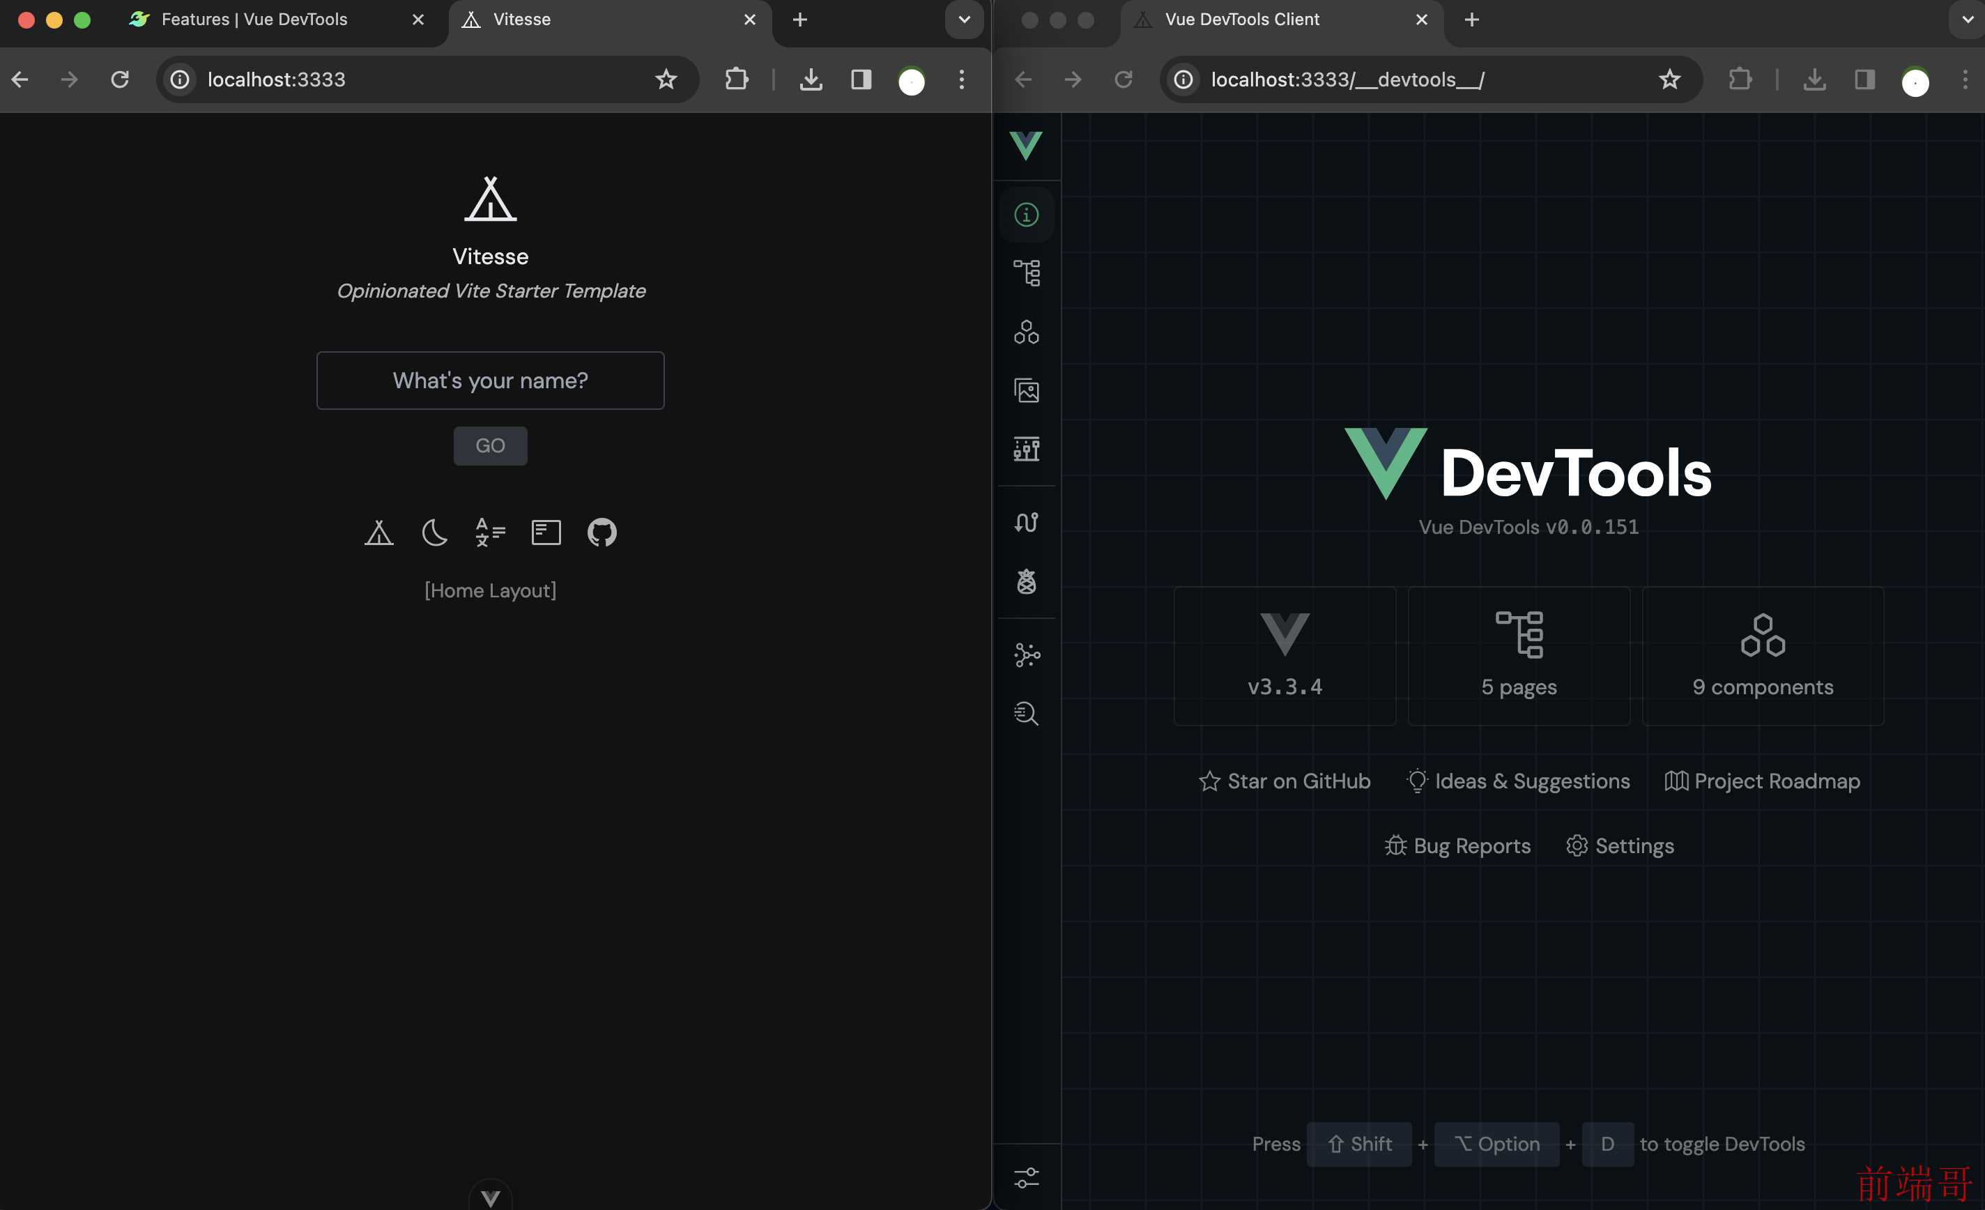This screenshot has width=1985, height=1210.
Task: Click the GO button on Vitesse app
Action: 491,445
